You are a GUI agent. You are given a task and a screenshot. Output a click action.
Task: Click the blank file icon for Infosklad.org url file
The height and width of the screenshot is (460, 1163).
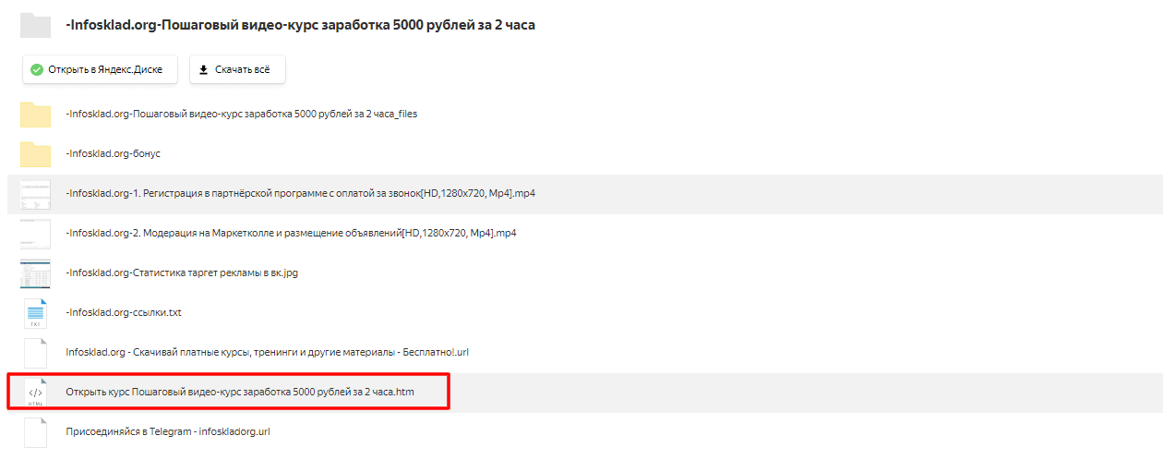pyautogui.click(x=35, y=353)
